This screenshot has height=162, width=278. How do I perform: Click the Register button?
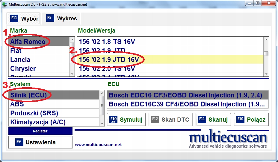tap(40, 131)
